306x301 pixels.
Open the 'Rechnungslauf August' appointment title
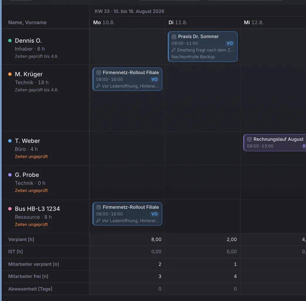pyautogui.click(x=278, y=139)
